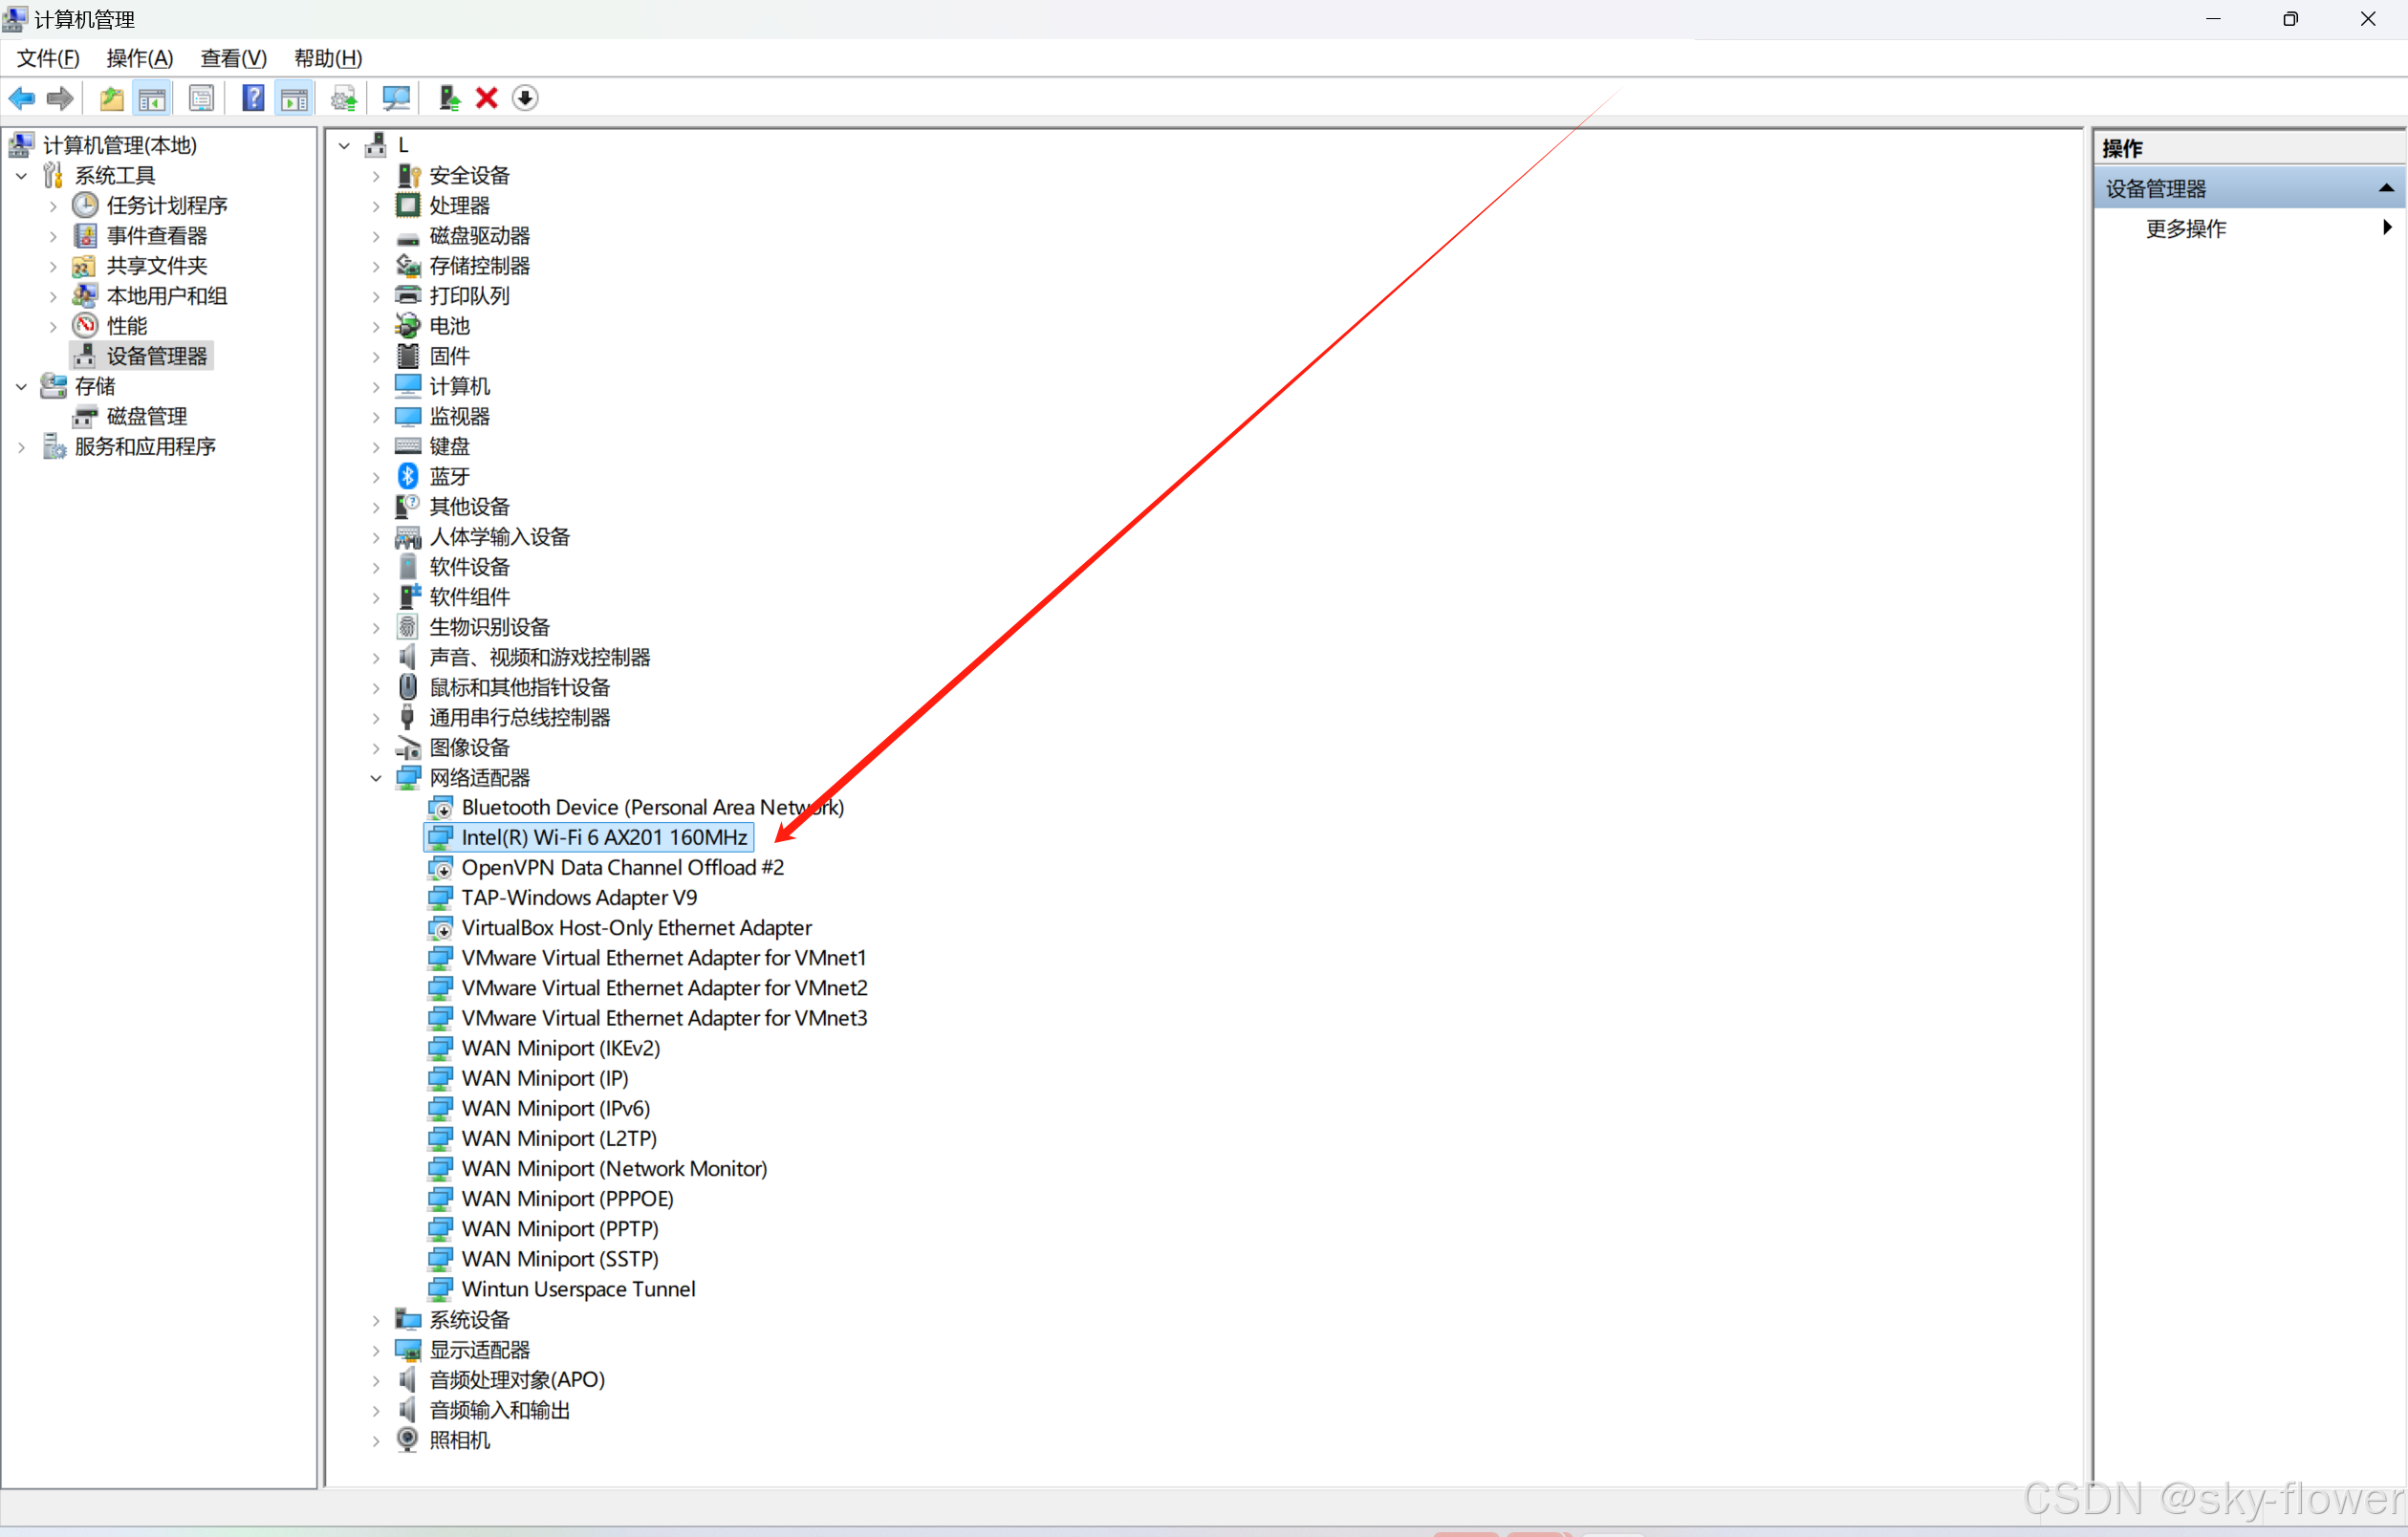The width and height of the screenshot is (2408, 1537).
Task: Click the blue Help question mark icon
Action: pos(254,98)
